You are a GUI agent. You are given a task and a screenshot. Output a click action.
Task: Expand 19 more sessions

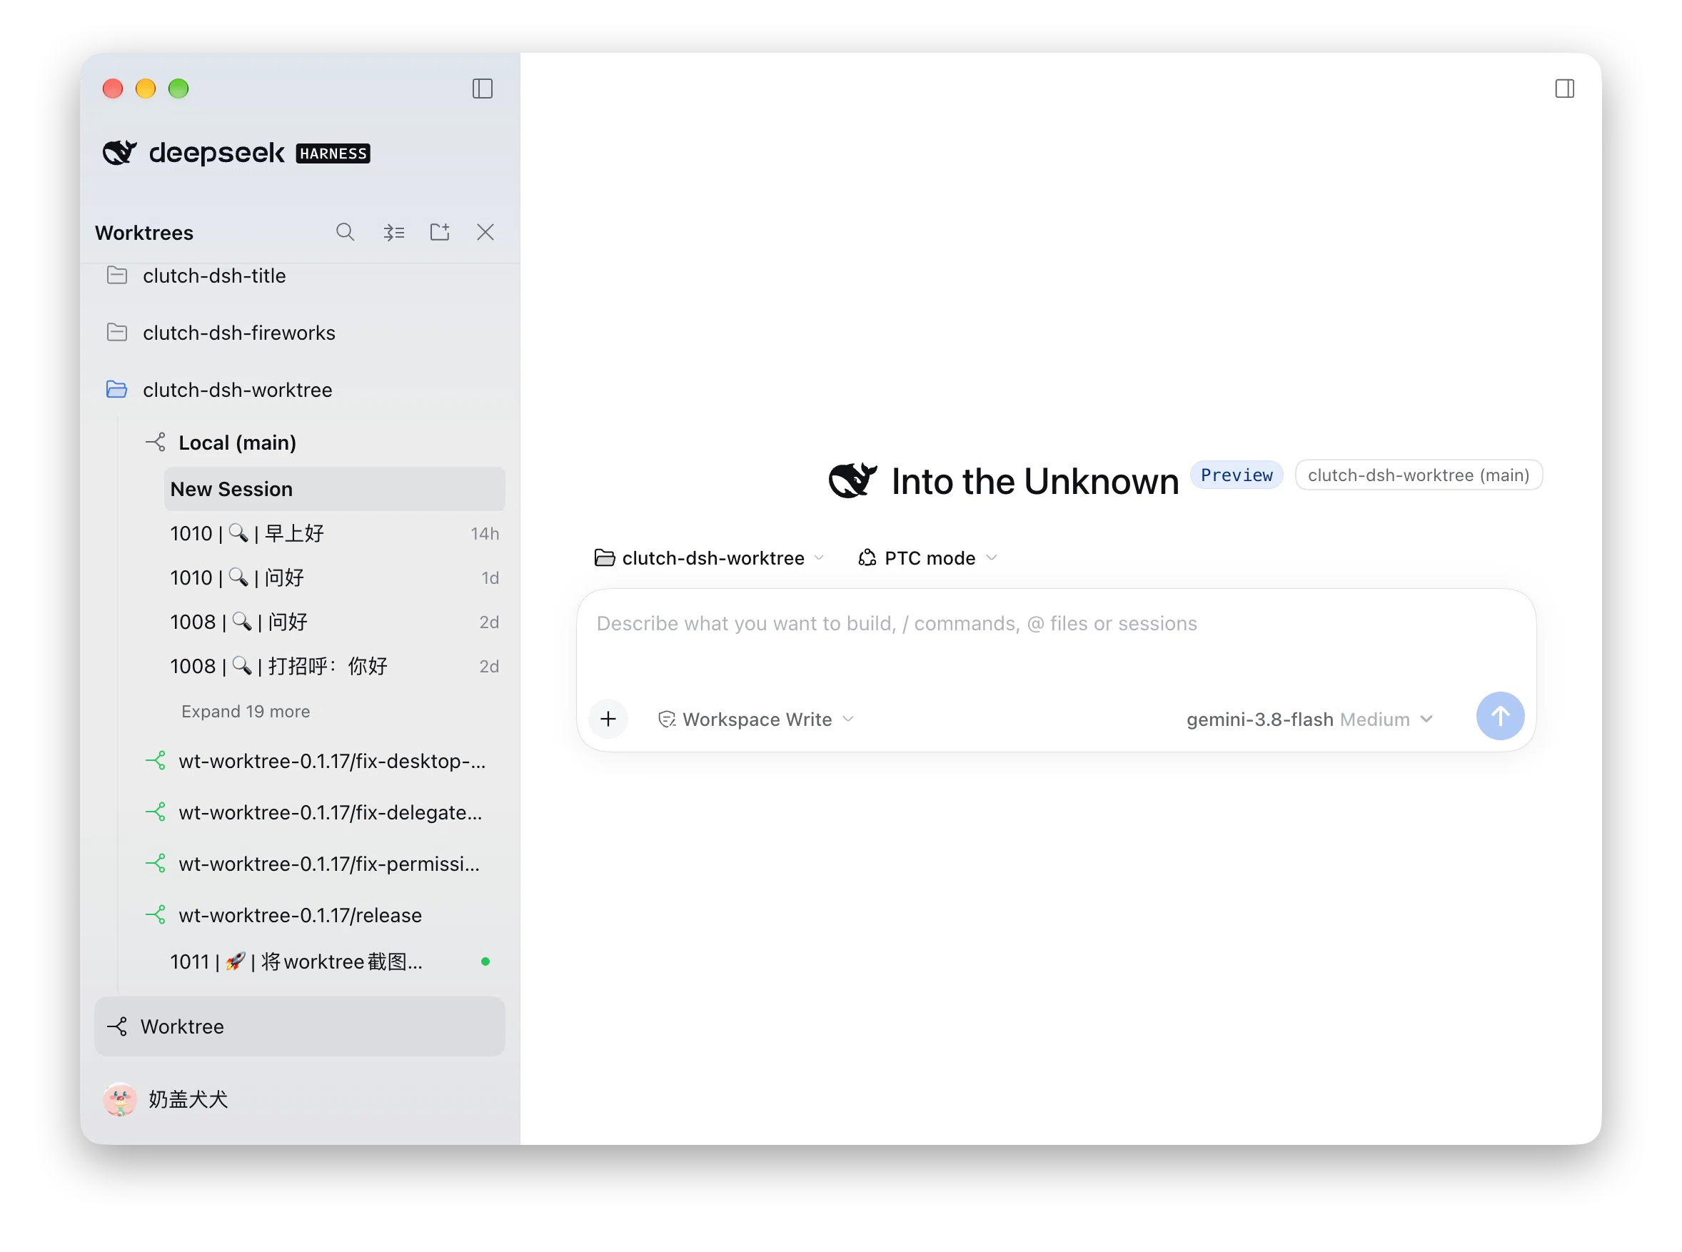[x=246, y=712]
